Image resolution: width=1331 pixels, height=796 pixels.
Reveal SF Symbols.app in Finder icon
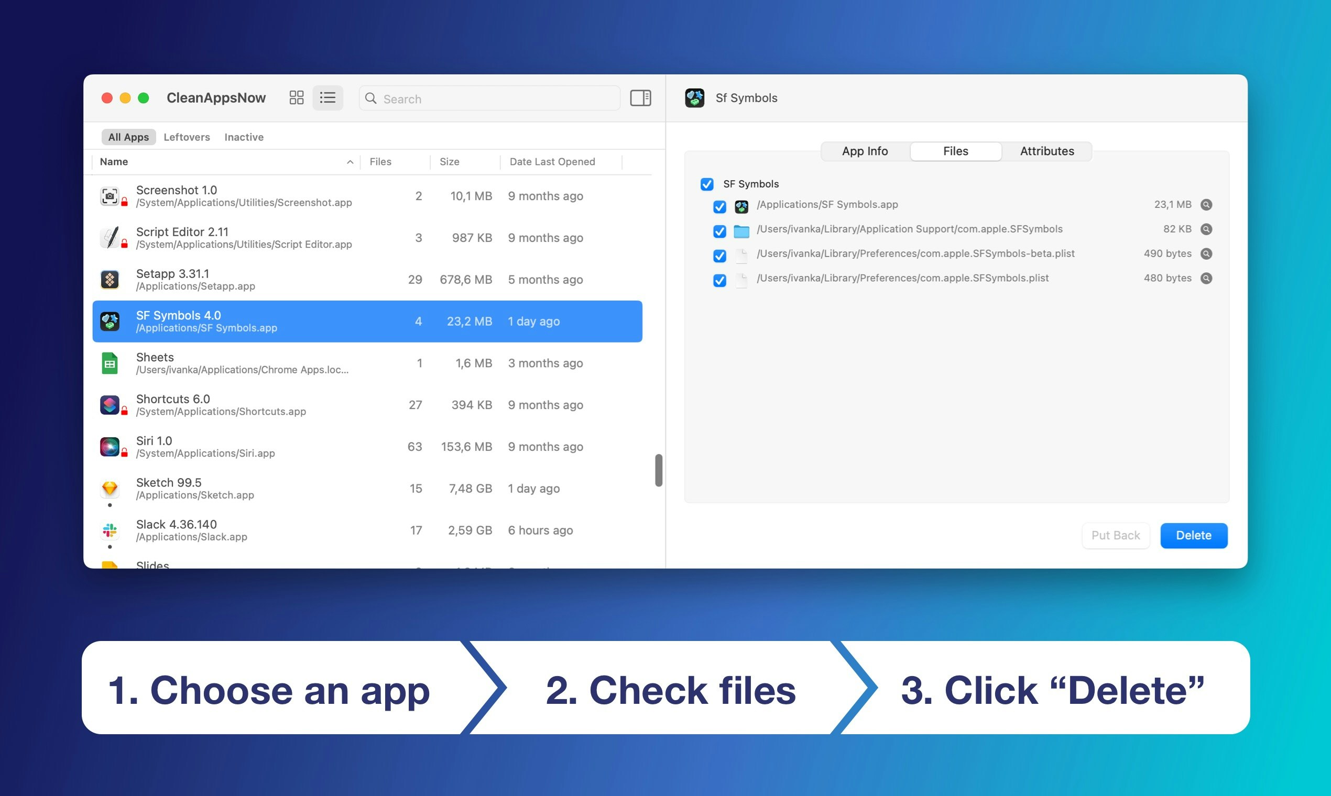tap(1206, 204)
